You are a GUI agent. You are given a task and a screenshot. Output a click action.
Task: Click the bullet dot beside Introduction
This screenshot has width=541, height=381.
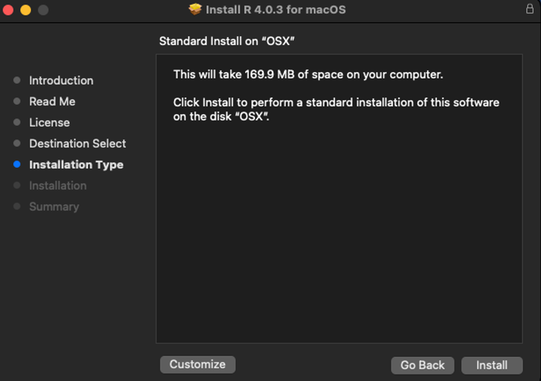click(x=17, y=80)
